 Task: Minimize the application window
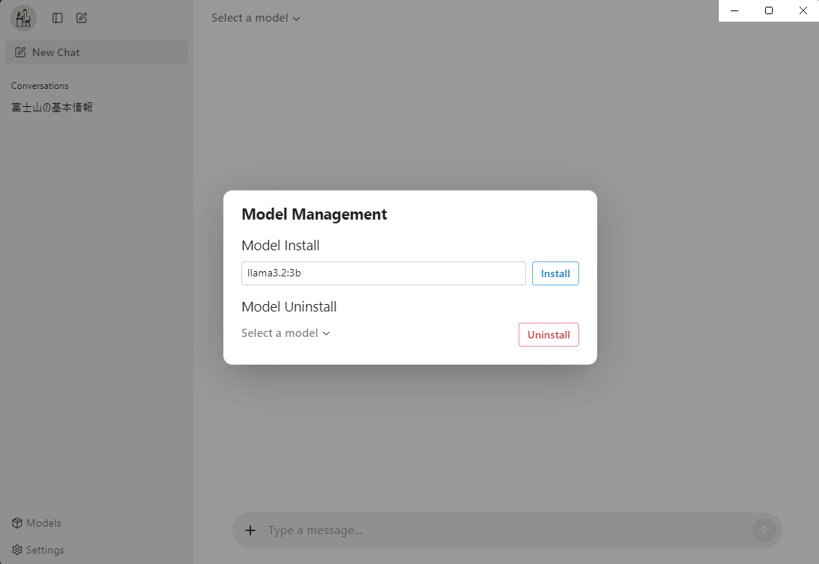click(735, 10)
